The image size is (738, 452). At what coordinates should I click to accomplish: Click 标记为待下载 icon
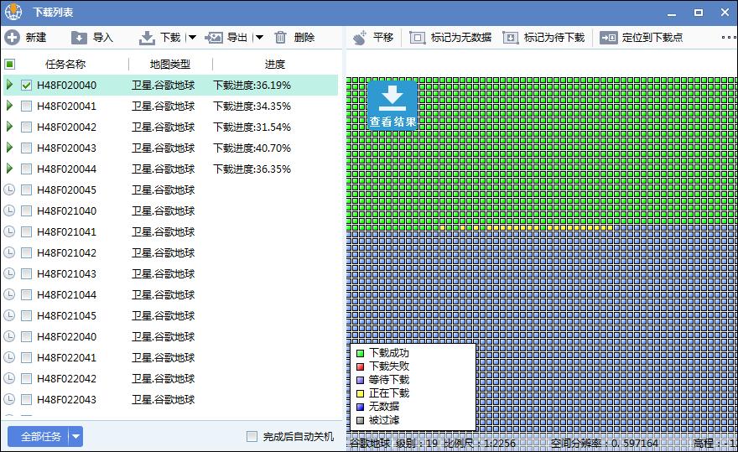click(x=510, y=38)
